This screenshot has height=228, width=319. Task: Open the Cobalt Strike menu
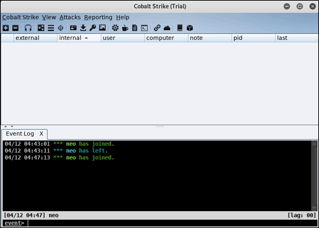pyautogui.click(x=21, y=17)
